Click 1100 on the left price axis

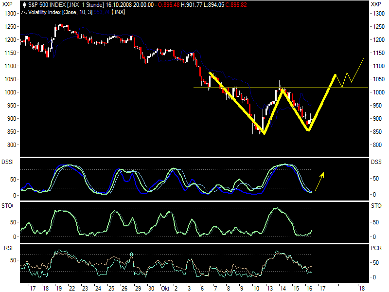point(10,66)
